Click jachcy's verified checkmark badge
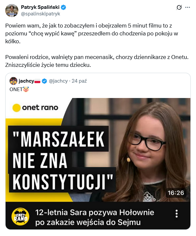 (44, 81)
